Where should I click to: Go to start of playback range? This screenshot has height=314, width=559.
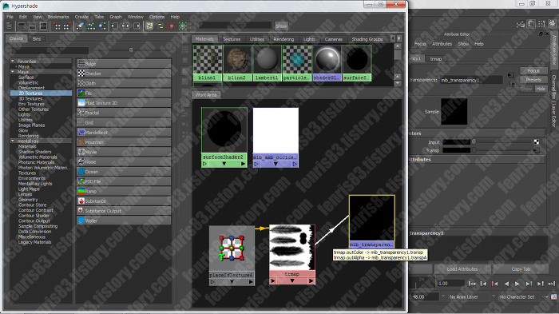point(472,284)
